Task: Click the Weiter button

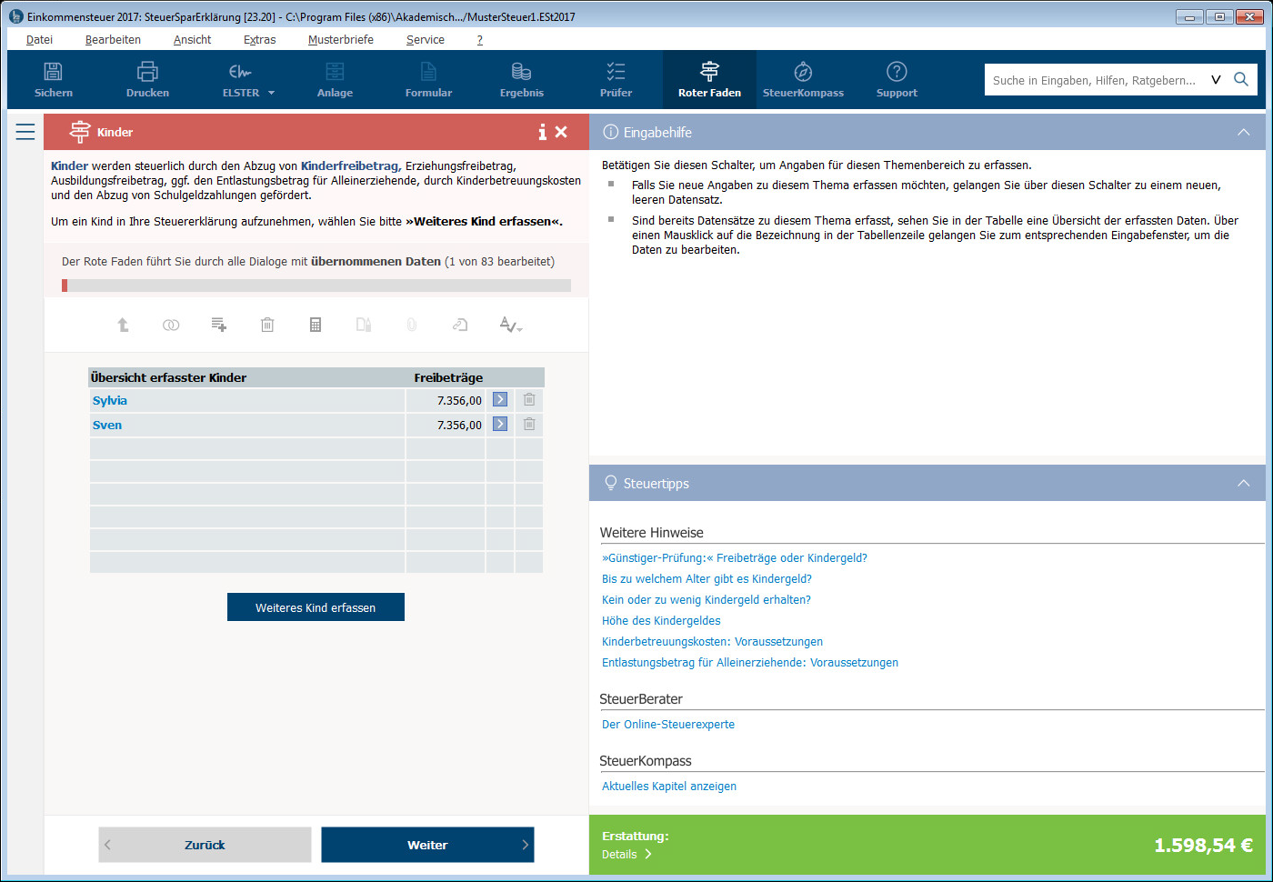Action: coord(427,845)
